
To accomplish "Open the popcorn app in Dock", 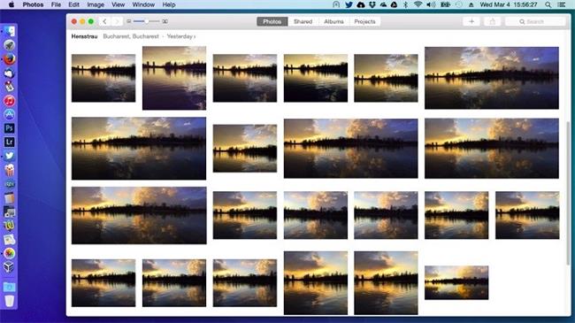I will point(9,170).
